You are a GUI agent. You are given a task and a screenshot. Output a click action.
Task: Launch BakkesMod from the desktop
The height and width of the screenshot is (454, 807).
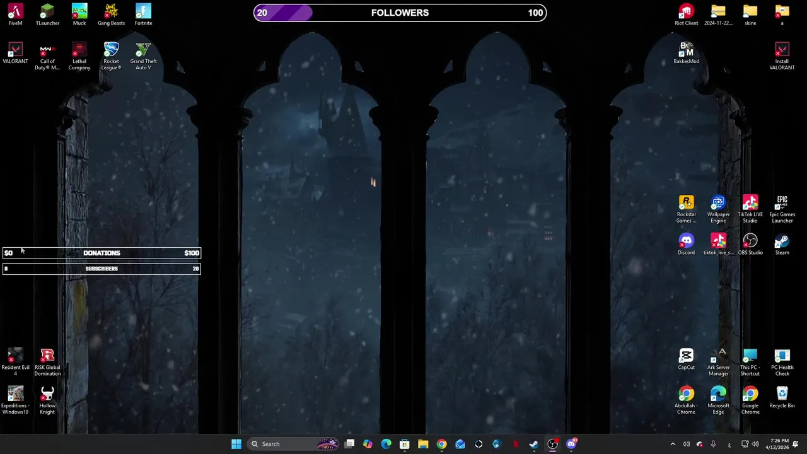pyautogui.click(x=686, y=54)
